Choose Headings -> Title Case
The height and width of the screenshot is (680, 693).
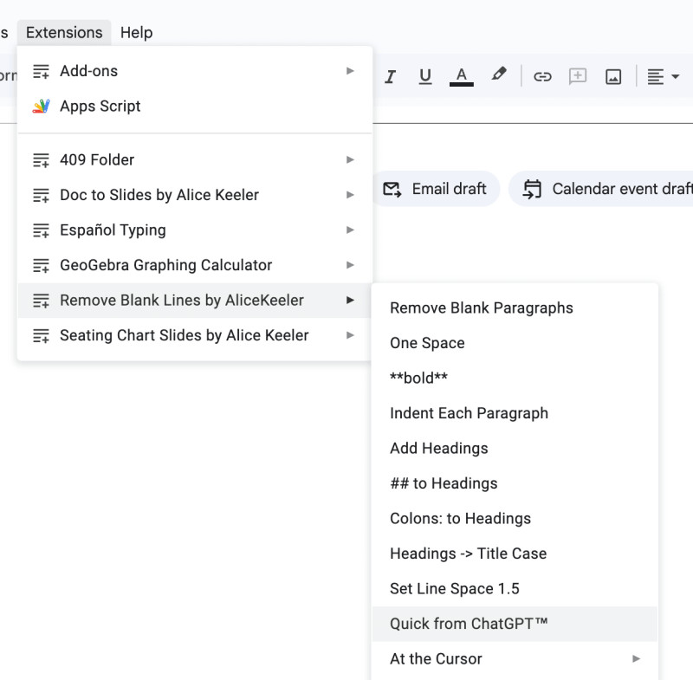pyautogui.click(x=515, y=554)
